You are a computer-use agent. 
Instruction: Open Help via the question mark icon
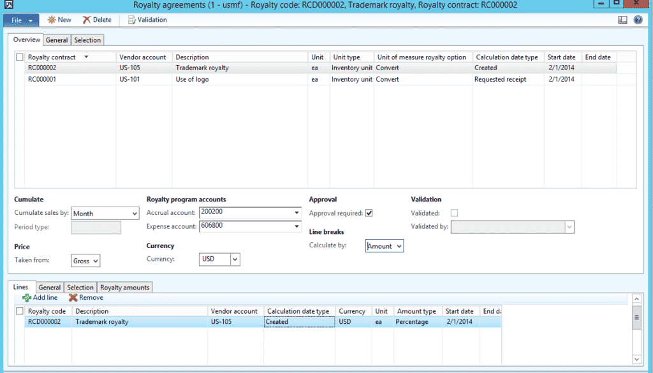tap(638, 20)
